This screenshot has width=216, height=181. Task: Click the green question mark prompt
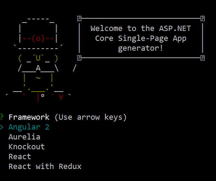pos(1,117)
